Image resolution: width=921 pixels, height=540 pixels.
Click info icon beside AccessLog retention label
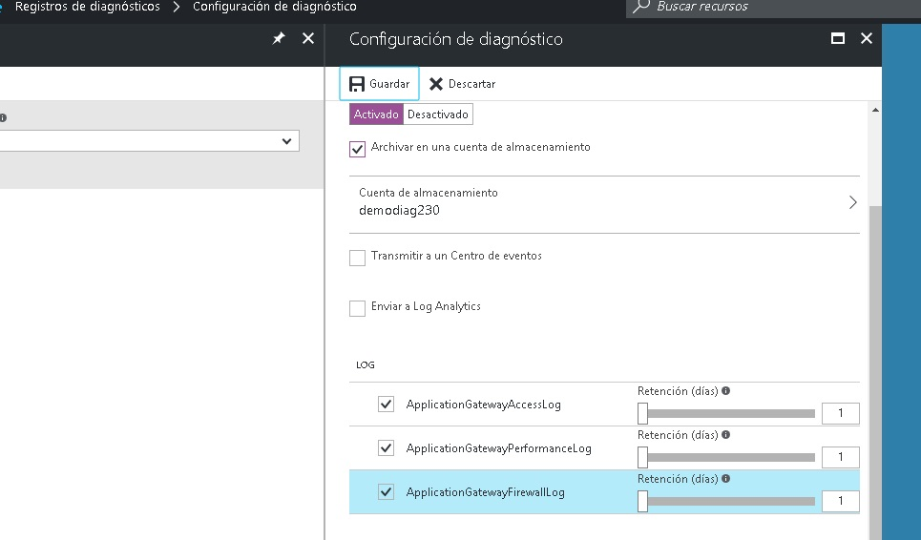(726, 391)
